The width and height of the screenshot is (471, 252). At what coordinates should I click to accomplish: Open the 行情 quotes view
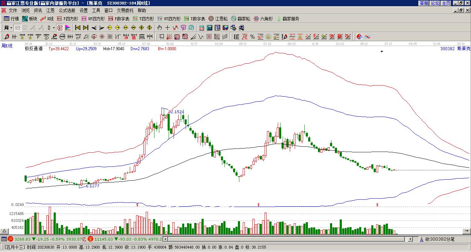tap(11, 19)
